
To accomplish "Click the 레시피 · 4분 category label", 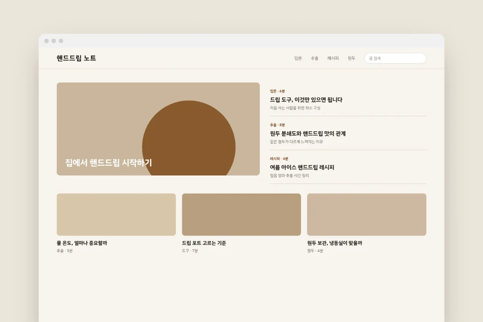I will point(279,159).
